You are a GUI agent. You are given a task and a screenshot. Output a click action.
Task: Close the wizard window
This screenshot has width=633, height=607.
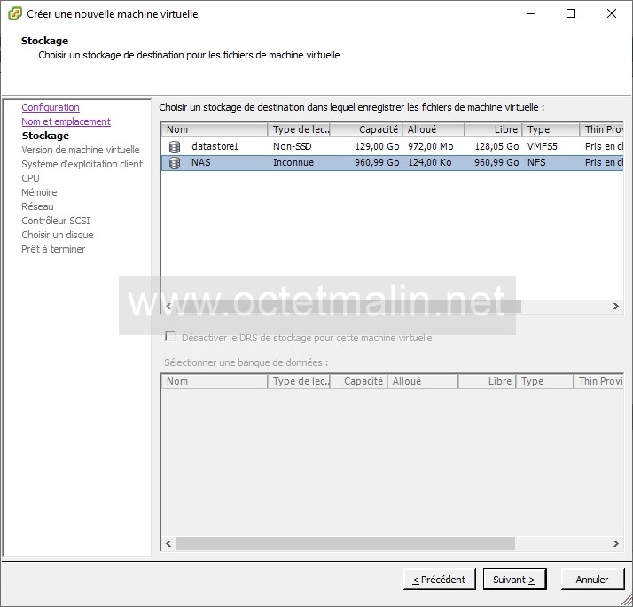click(x=612, y=13)
